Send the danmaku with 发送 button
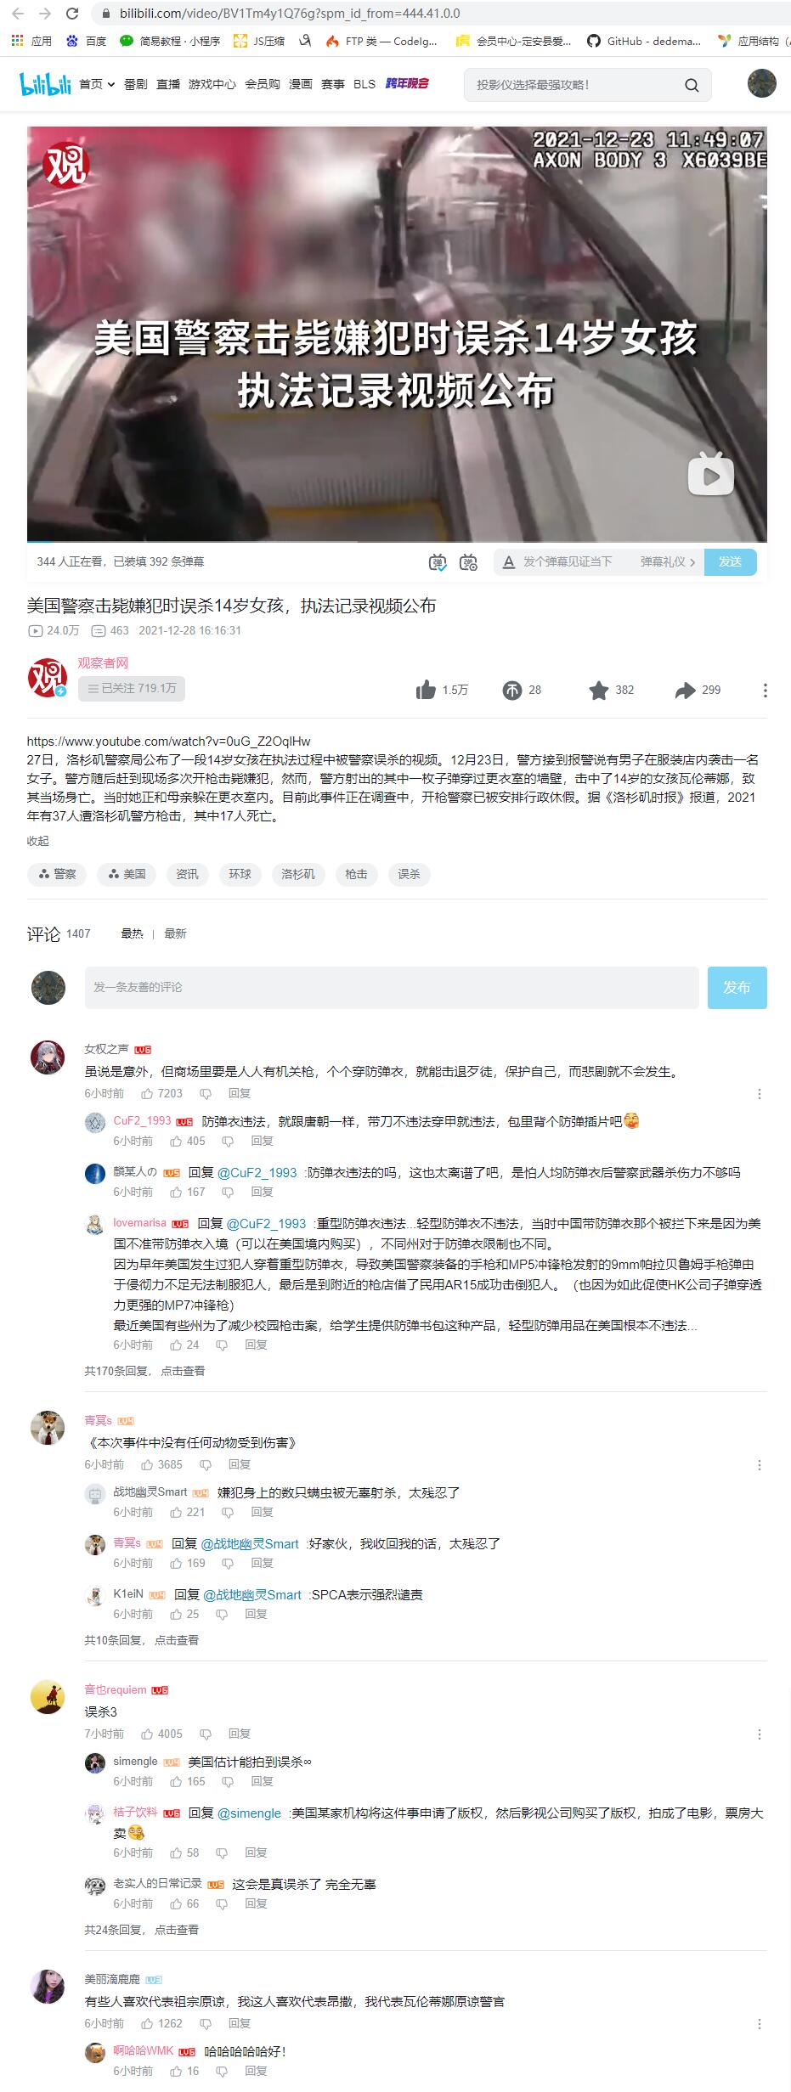The width and height of the screenshot is (791, 2092). pos(730,562)
